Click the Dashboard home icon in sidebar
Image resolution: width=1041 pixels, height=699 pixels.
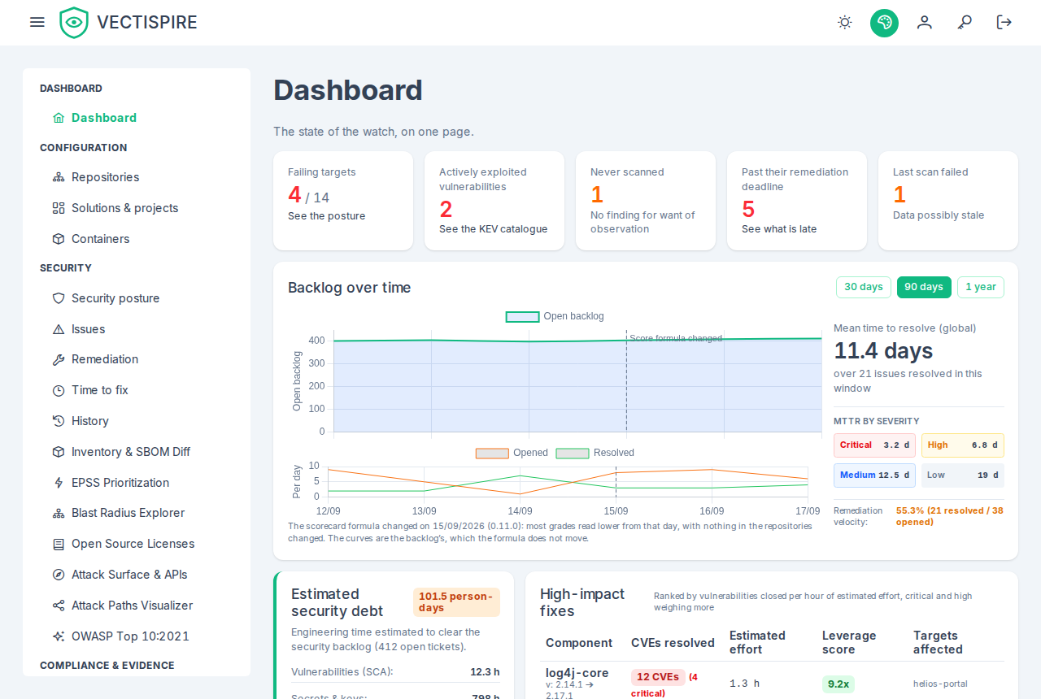tap(59, 118)
